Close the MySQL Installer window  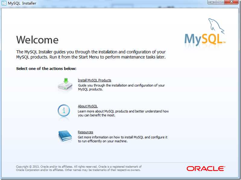[x=231, y=2]
